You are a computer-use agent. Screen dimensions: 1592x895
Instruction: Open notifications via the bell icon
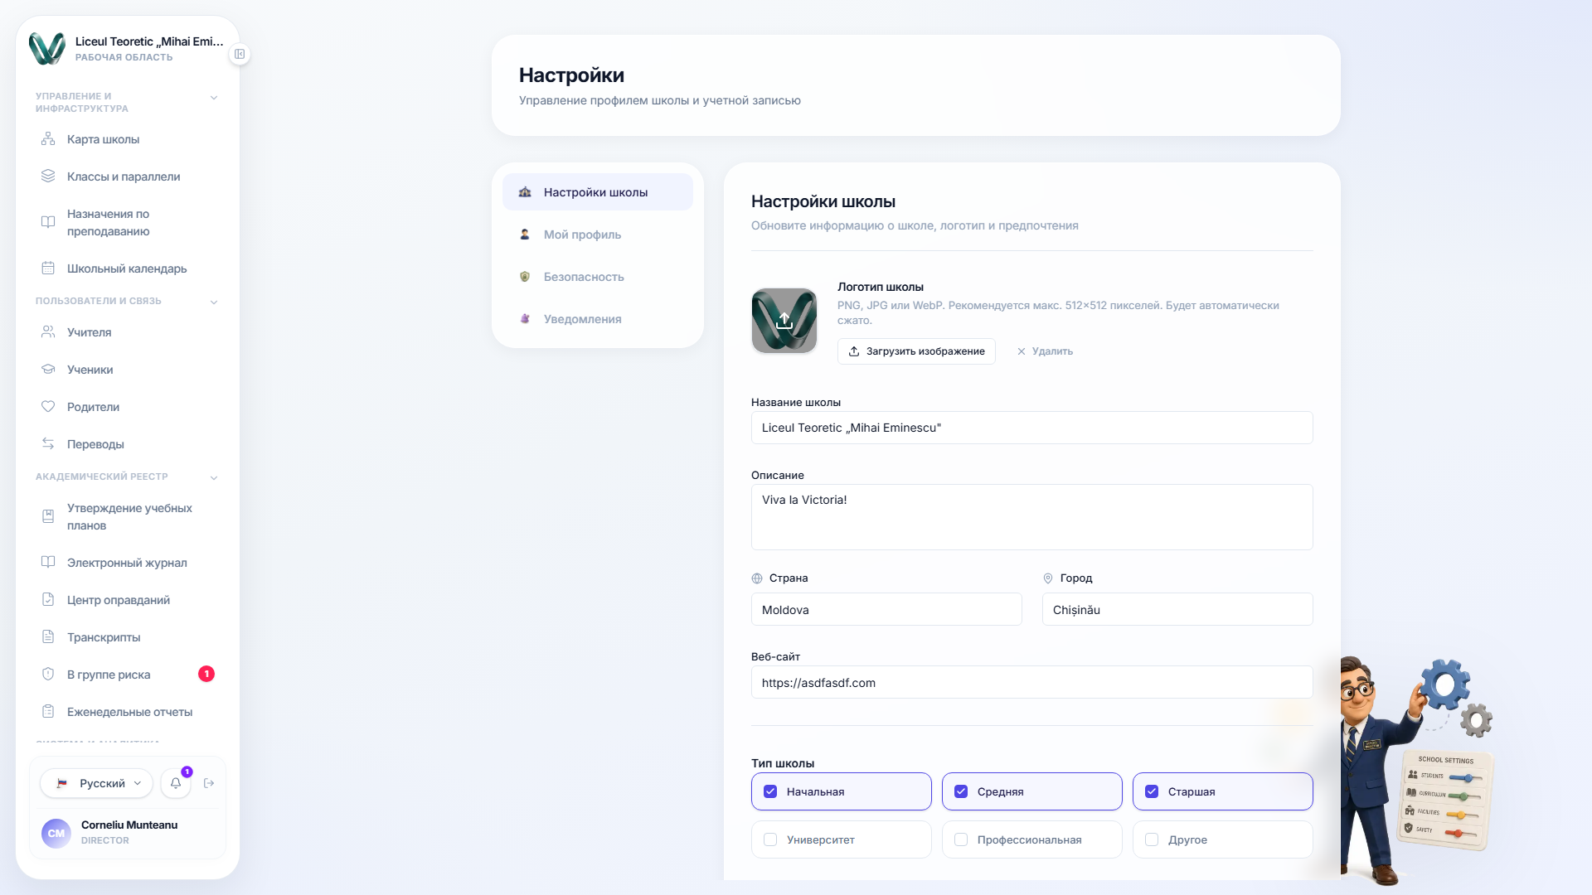click(176, 783)
